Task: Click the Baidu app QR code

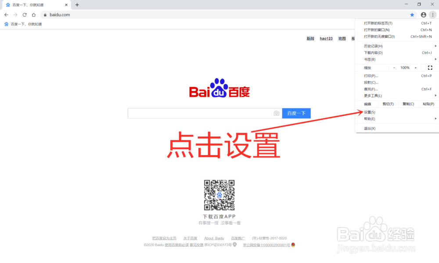Action: click(x=219, y=195)
